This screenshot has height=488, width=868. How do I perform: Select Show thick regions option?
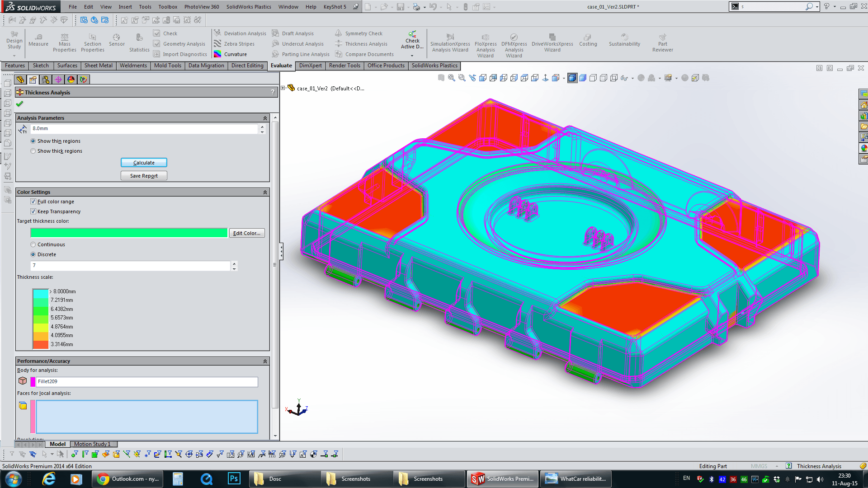tap(33, 151)
